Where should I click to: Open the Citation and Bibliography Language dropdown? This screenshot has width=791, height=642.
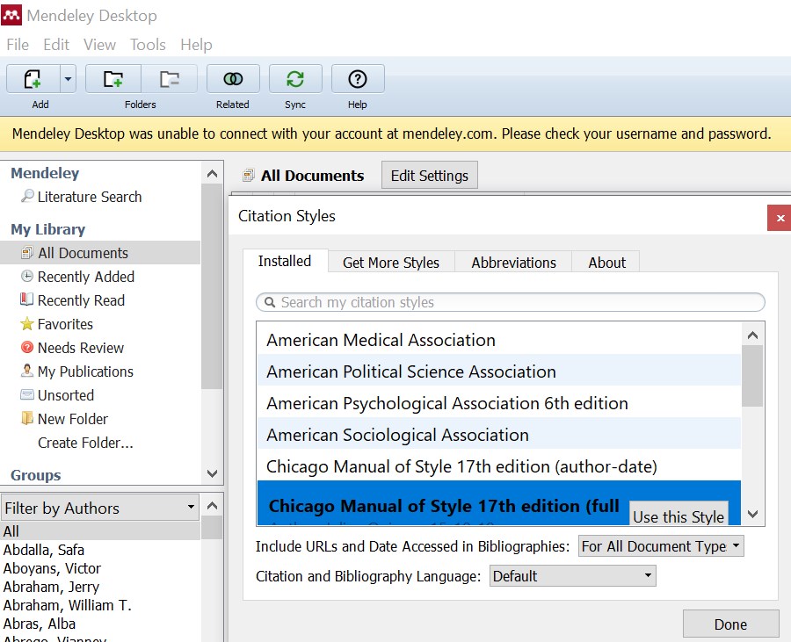573,576
